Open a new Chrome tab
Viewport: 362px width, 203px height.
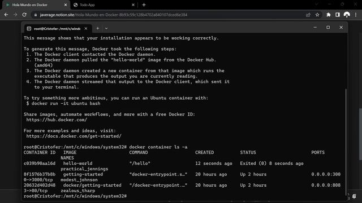[x=144, y=5]
